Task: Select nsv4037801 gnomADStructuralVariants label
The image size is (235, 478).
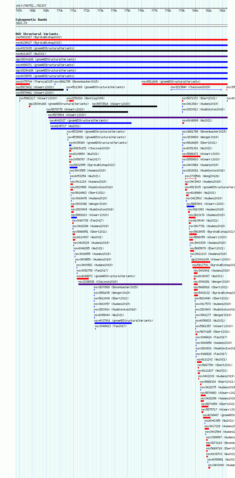Action: (124, 321)
